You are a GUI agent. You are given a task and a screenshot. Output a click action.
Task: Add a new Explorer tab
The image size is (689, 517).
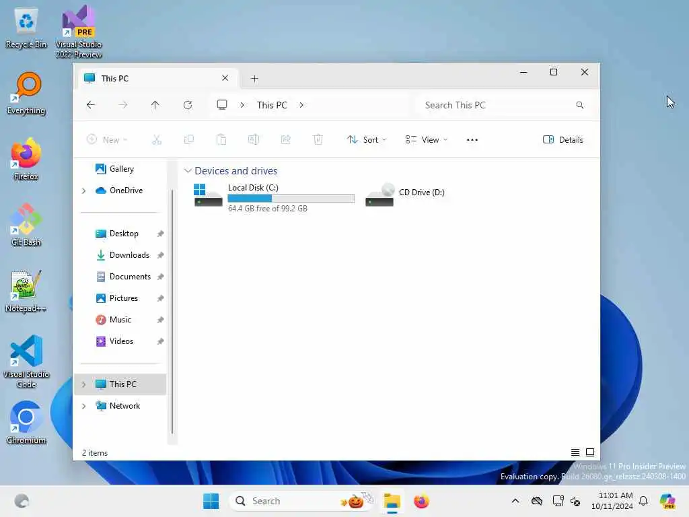click(254, 79)
